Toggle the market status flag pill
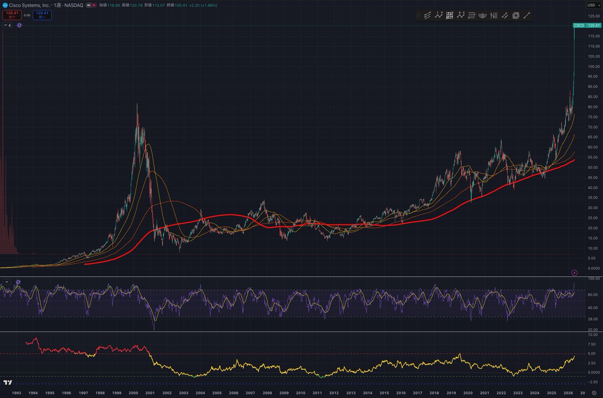Viewport: 603px width, 398px height. tap(91, 5)
